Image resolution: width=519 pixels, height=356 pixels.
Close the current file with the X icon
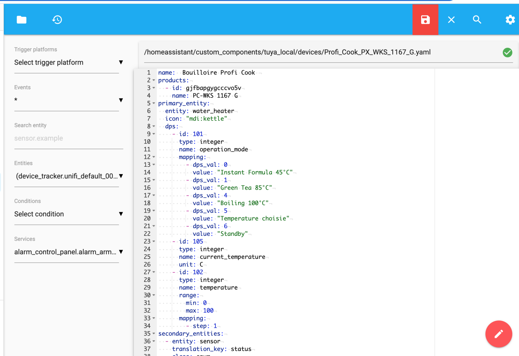point(451,20)
